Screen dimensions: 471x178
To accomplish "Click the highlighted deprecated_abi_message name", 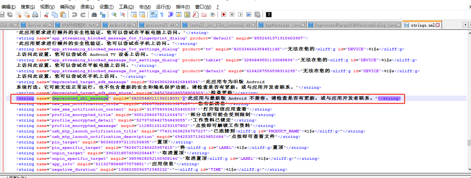I will pos(80,98).
